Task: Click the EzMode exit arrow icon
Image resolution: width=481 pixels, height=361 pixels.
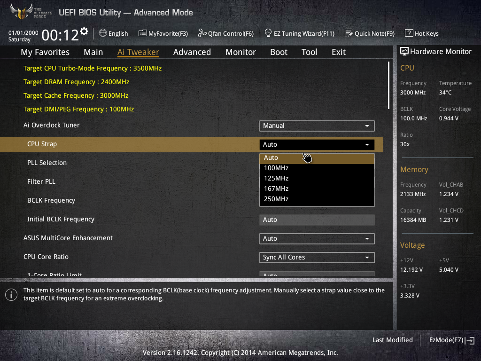Action: 470,340
